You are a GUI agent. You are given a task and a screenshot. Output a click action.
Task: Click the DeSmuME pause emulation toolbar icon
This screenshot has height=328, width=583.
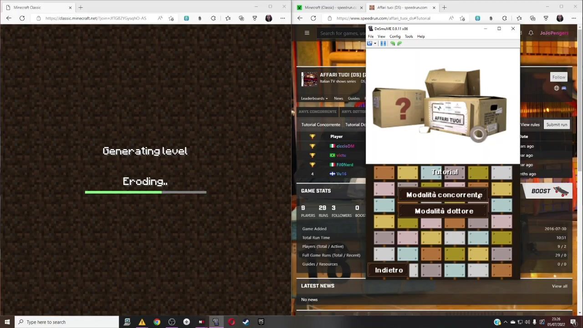pyautogui.click(x=383, y=44)
